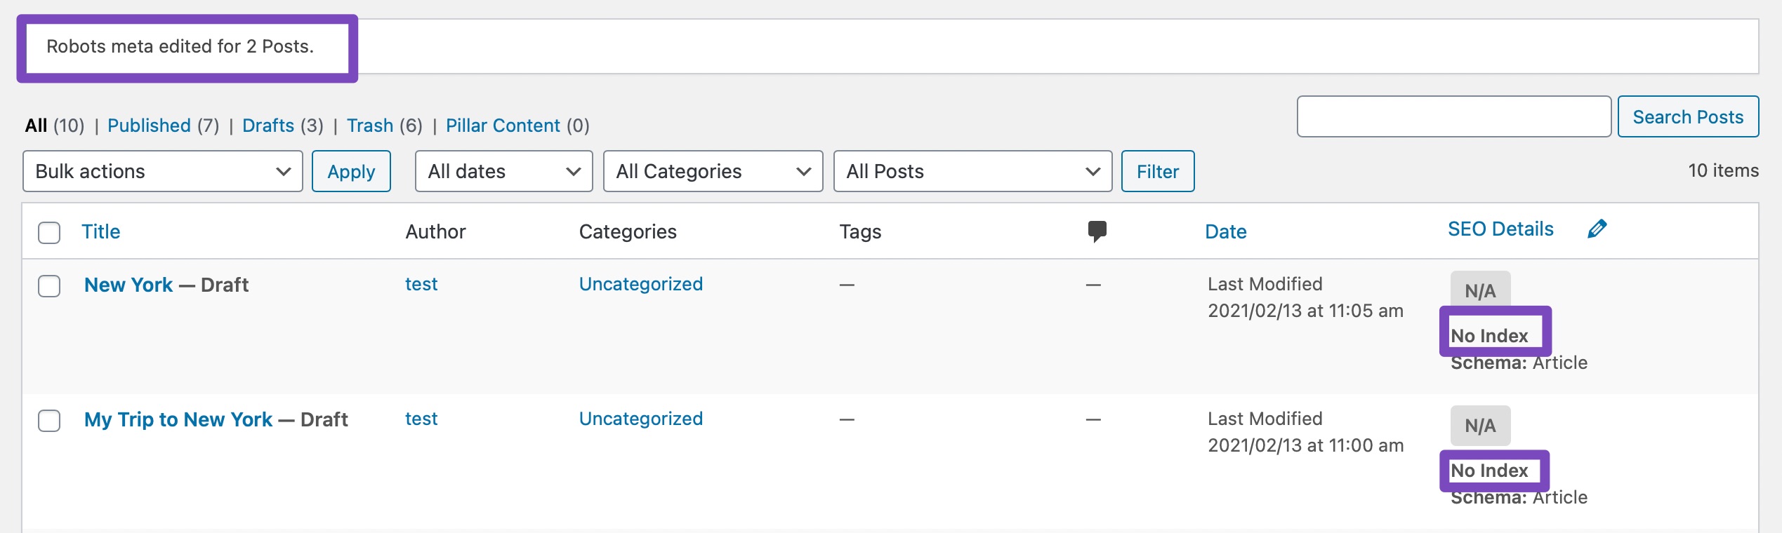1782x533 pixels.
Task: Open the Trash posts view
Action: [x=370, y=126]
